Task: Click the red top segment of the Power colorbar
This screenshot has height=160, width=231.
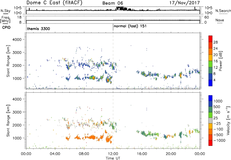Action: click(x=210, y=39)
